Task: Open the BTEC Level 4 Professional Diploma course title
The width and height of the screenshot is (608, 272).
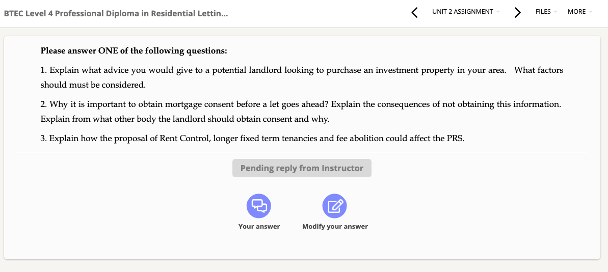Action: 116,14
